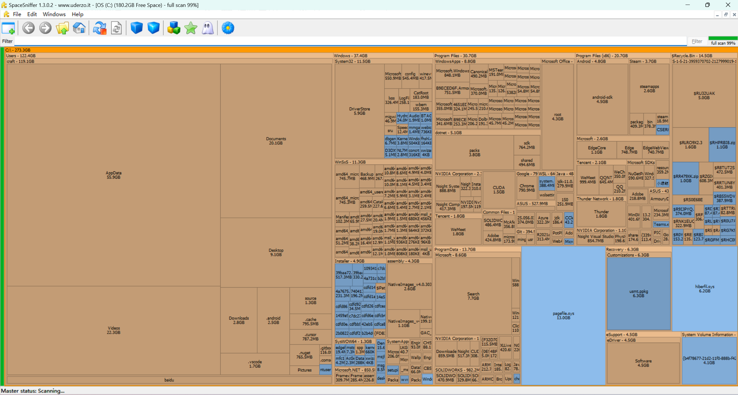Select the CUDA 1.5GB block
Screen dimensions: 738x395
pos(499,190)
